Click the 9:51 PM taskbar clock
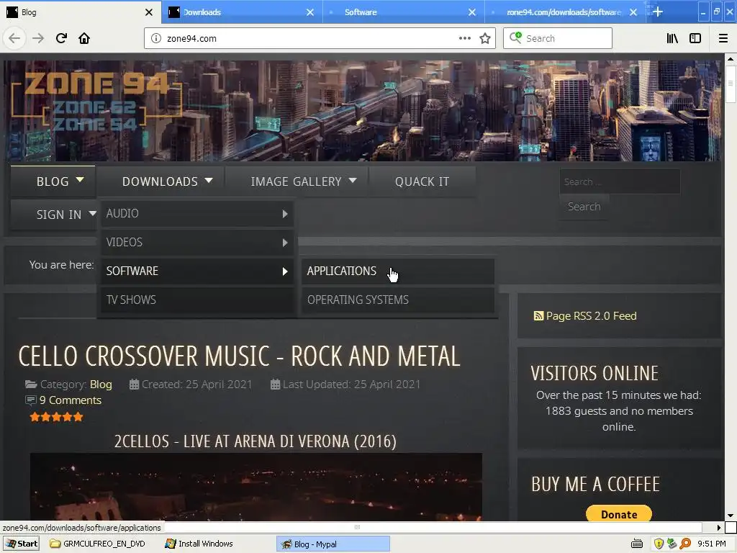 [712, 544]
